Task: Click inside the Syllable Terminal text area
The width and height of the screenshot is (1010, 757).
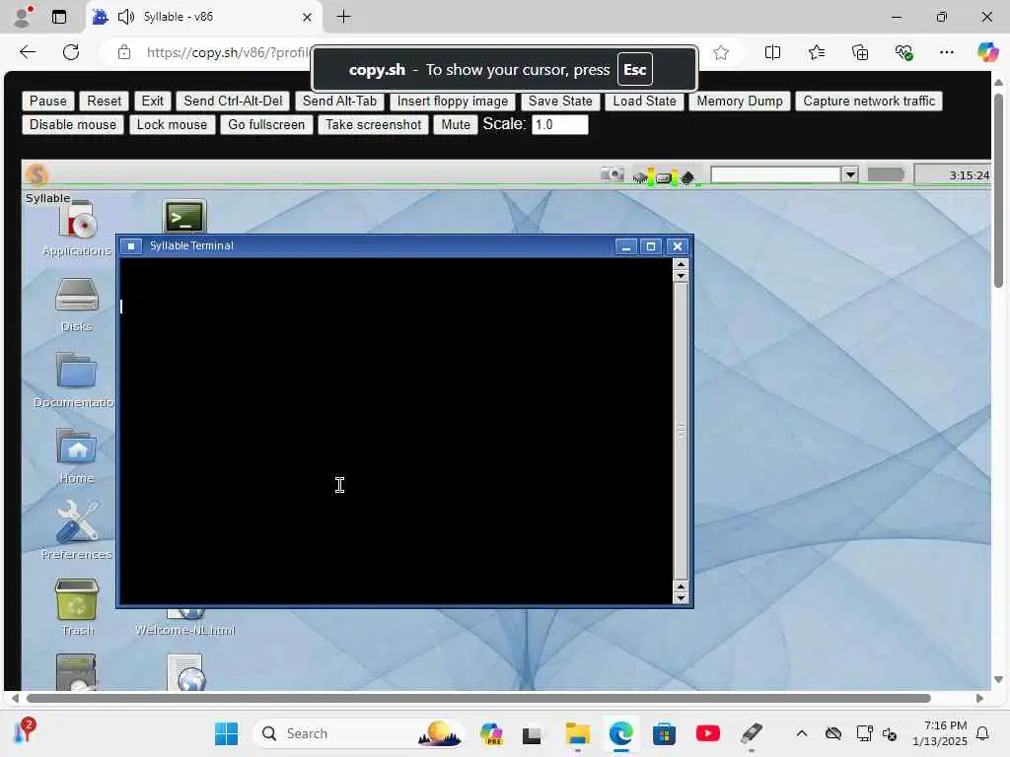Action: click(x=396, y=431)
